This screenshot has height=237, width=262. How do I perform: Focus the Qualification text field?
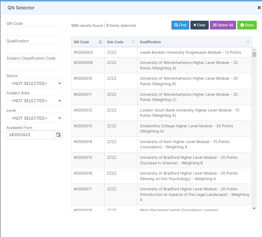34,48
